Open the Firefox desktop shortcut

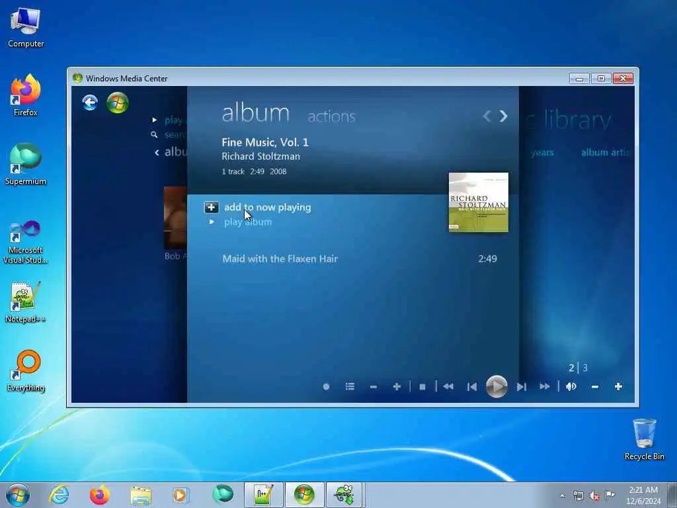(x=26, y=95)
